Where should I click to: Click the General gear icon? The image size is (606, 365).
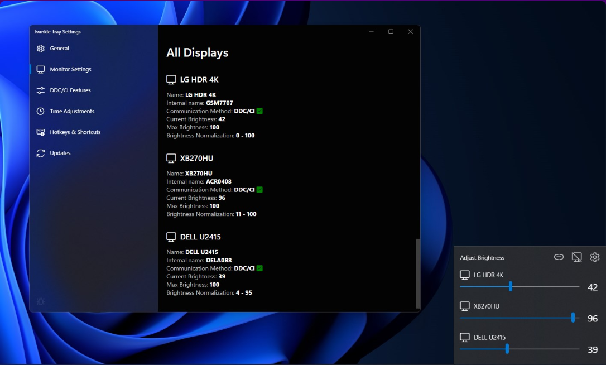(41, 49)
